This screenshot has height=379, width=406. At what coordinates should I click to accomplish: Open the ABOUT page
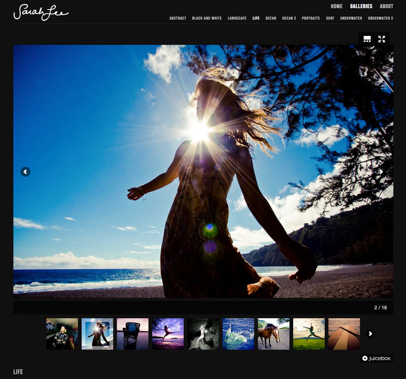386,6
